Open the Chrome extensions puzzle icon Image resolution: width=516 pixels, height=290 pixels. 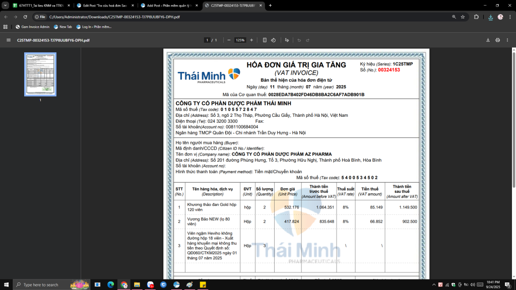point(476,17)
